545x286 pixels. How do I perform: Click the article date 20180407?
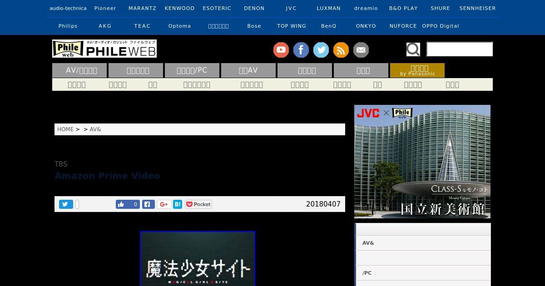[x=323, y=204]
